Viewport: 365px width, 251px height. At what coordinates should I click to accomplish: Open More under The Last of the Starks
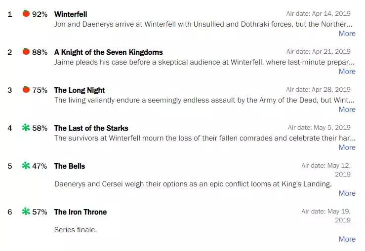tap(347, 147)
